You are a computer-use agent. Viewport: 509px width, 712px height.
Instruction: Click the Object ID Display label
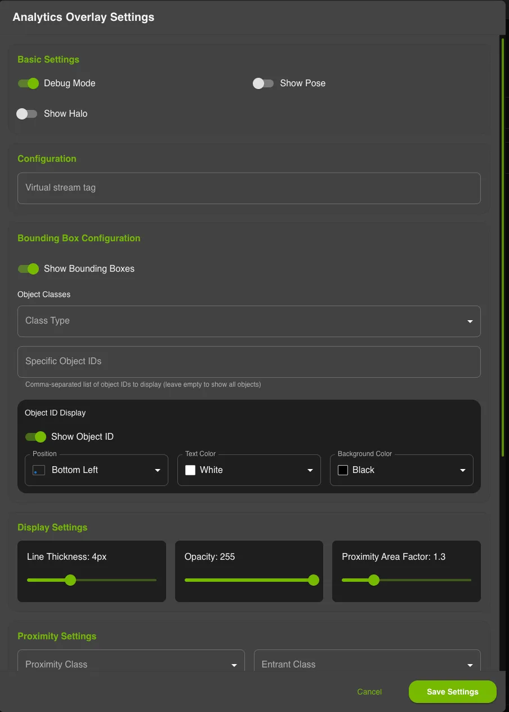pyautogui.click(x=55, y=413)
